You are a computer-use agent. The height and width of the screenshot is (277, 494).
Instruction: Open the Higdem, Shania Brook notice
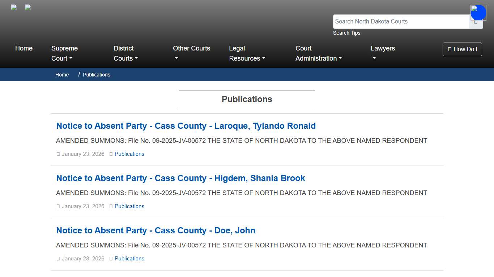click(x=180, y=178)
